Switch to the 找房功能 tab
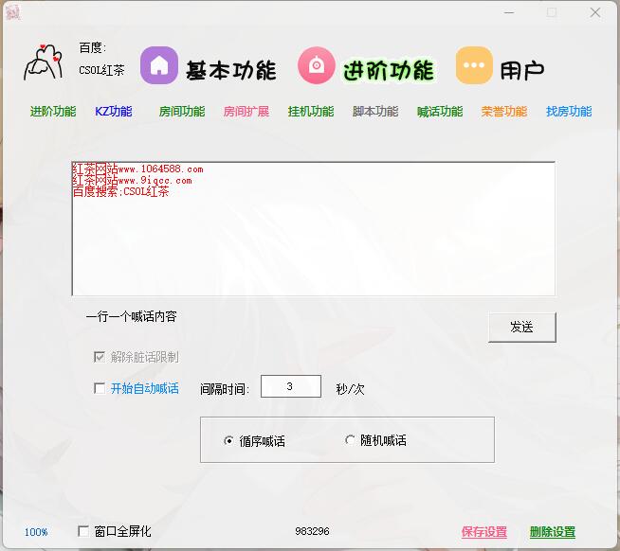 [569, 112]
